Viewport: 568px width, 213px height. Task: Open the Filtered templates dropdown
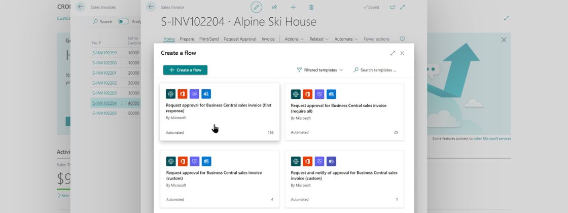tap(320, 70)
